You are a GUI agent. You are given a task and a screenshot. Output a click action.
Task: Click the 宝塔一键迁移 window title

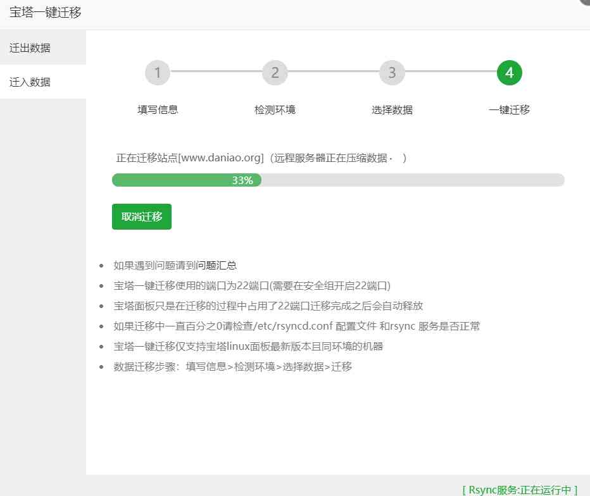pos(45,13)
